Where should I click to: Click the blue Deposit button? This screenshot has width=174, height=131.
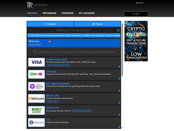click(x=50, y=24)
